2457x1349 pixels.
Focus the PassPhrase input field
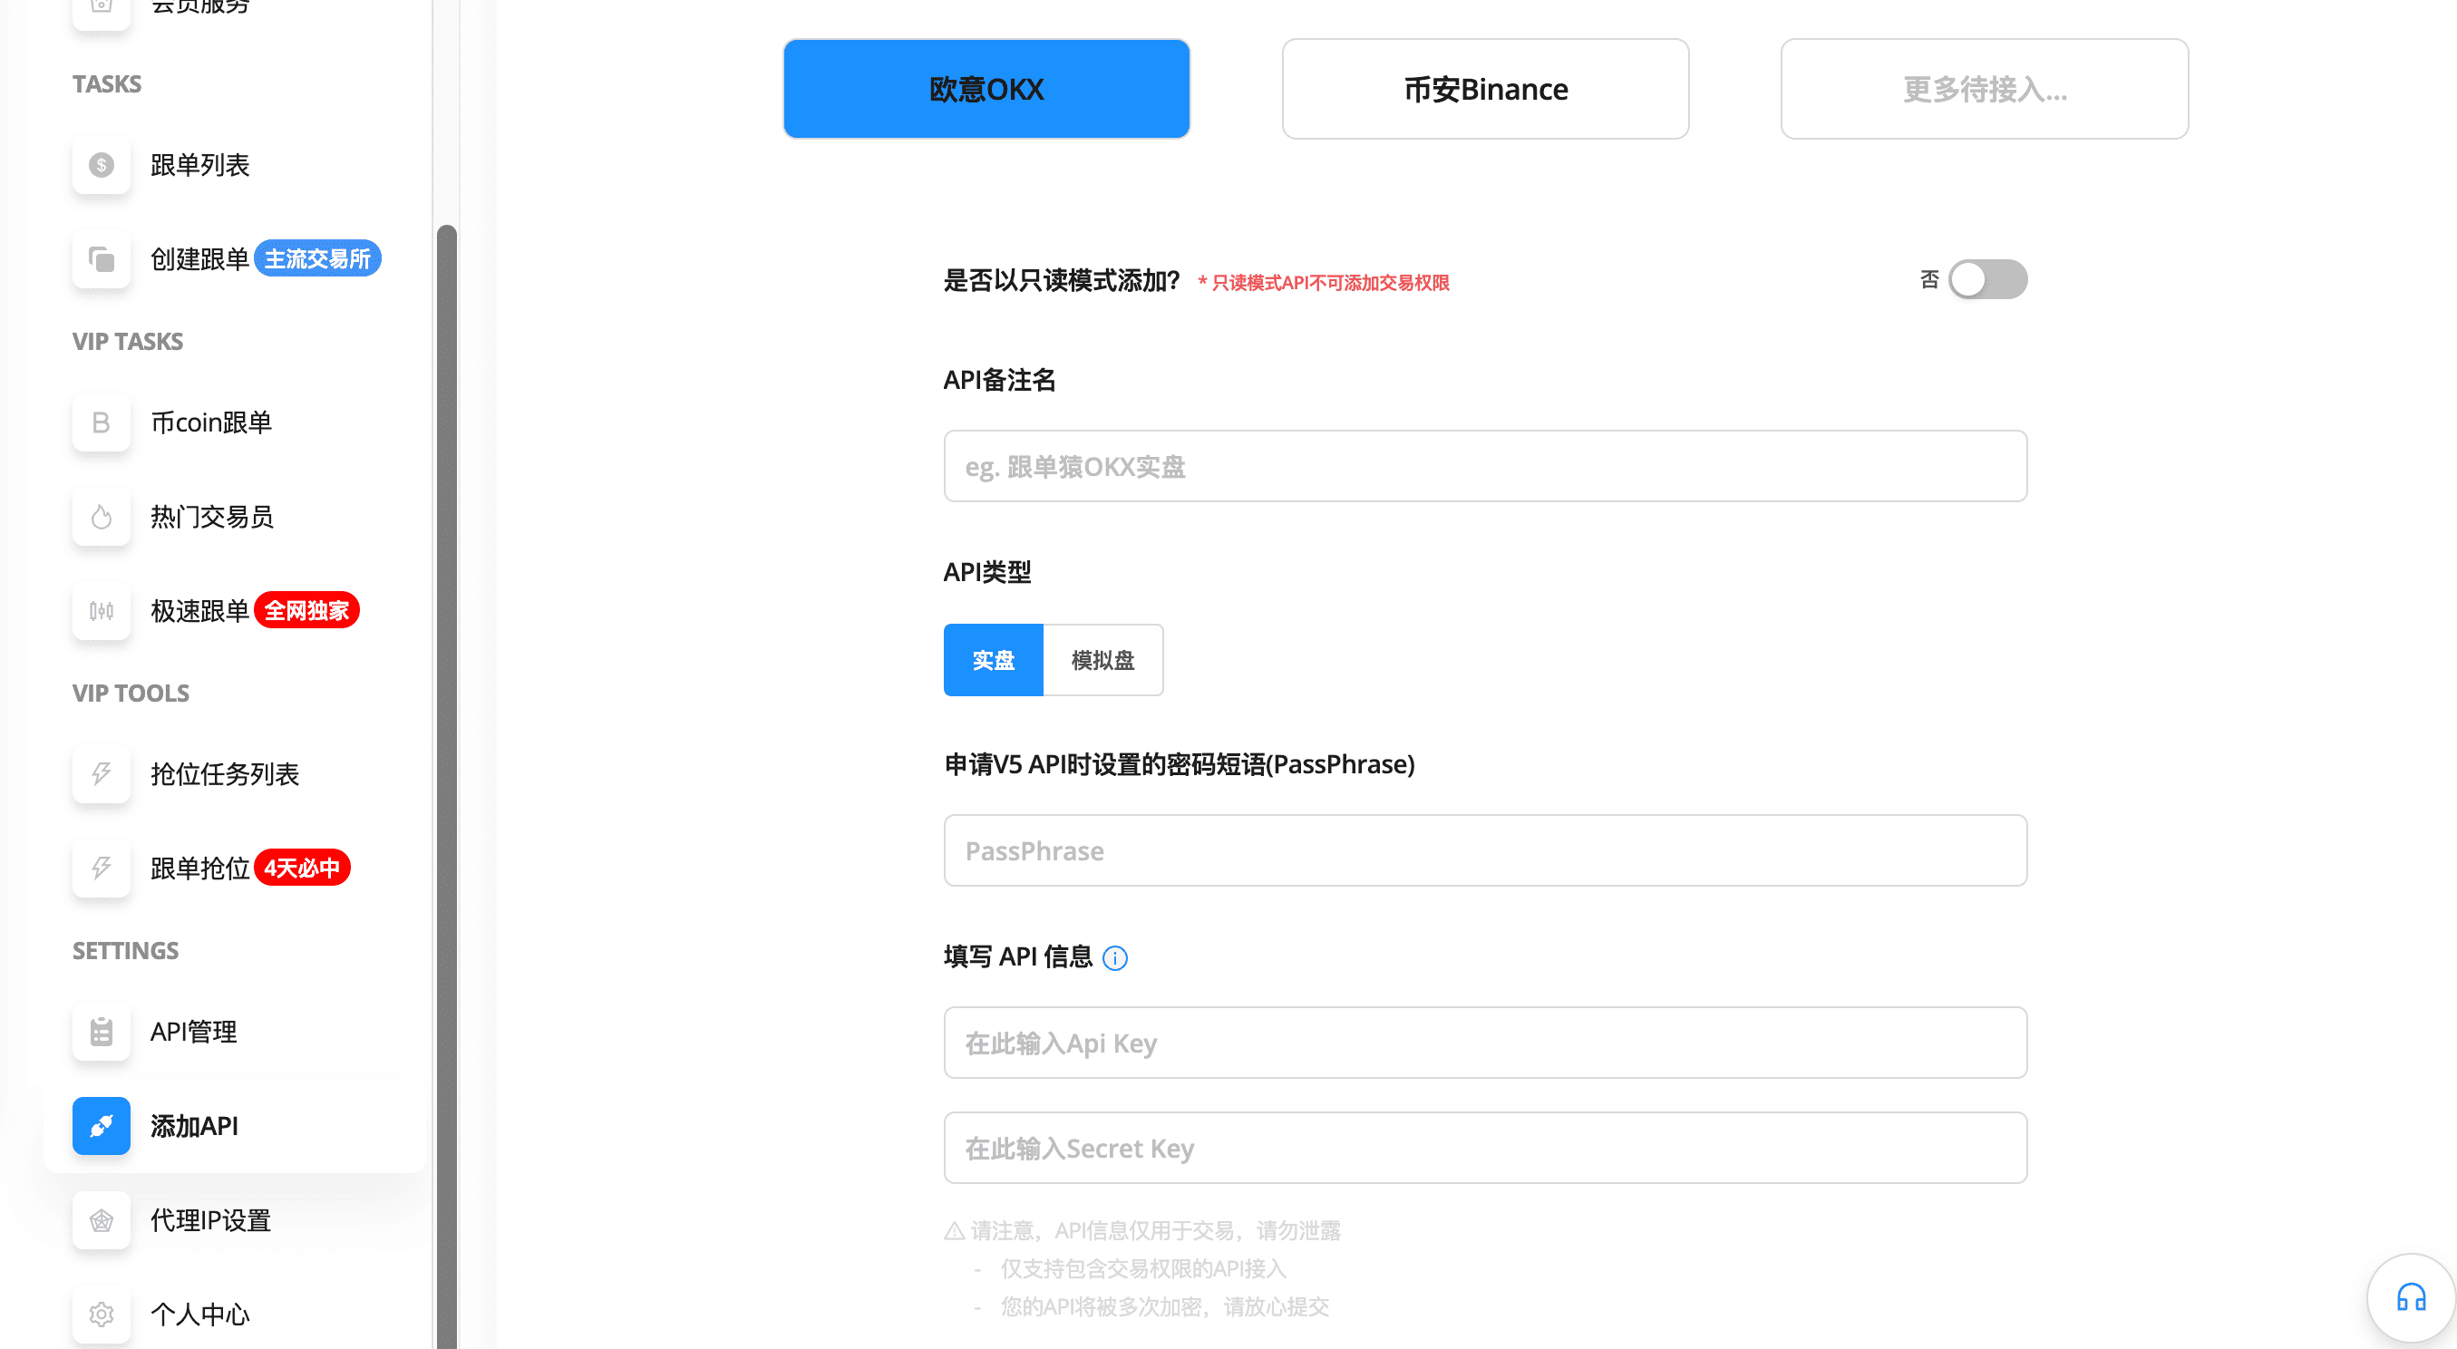(1485, 850)
